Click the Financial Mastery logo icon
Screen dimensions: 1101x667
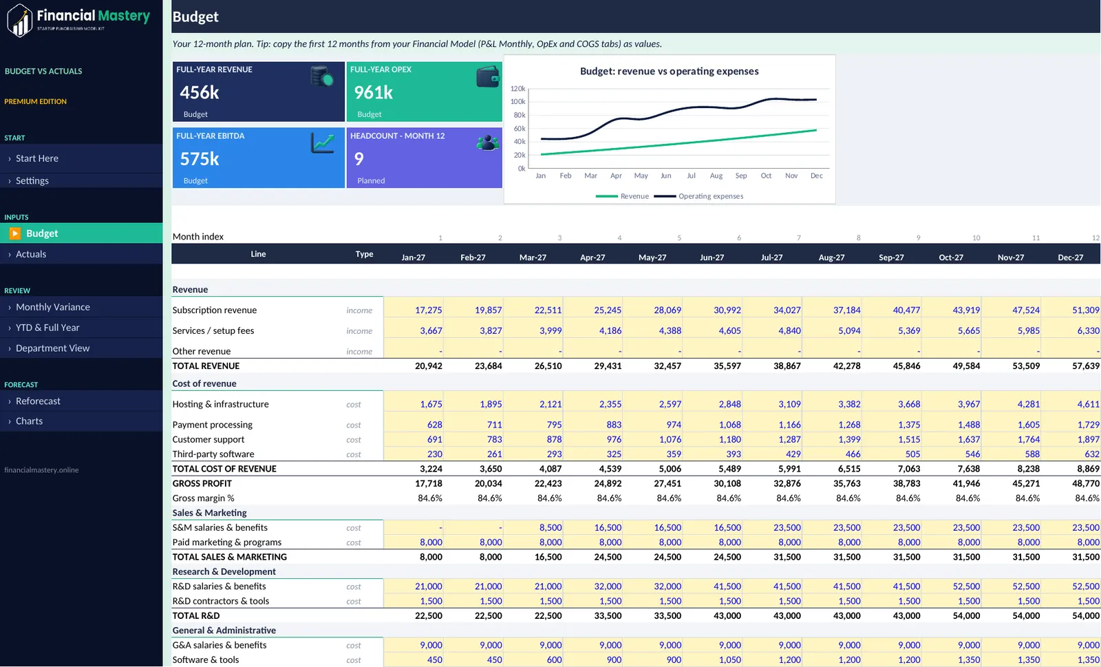coord(20,20)
